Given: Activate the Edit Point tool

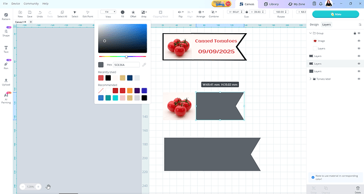Looking at the screenshot, I should 88,14.
